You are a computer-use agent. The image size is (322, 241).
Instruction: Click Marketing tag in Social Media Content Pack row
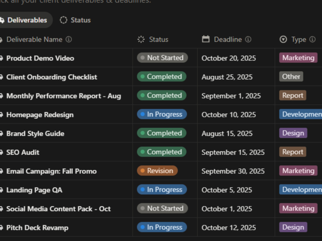point(298,209)
